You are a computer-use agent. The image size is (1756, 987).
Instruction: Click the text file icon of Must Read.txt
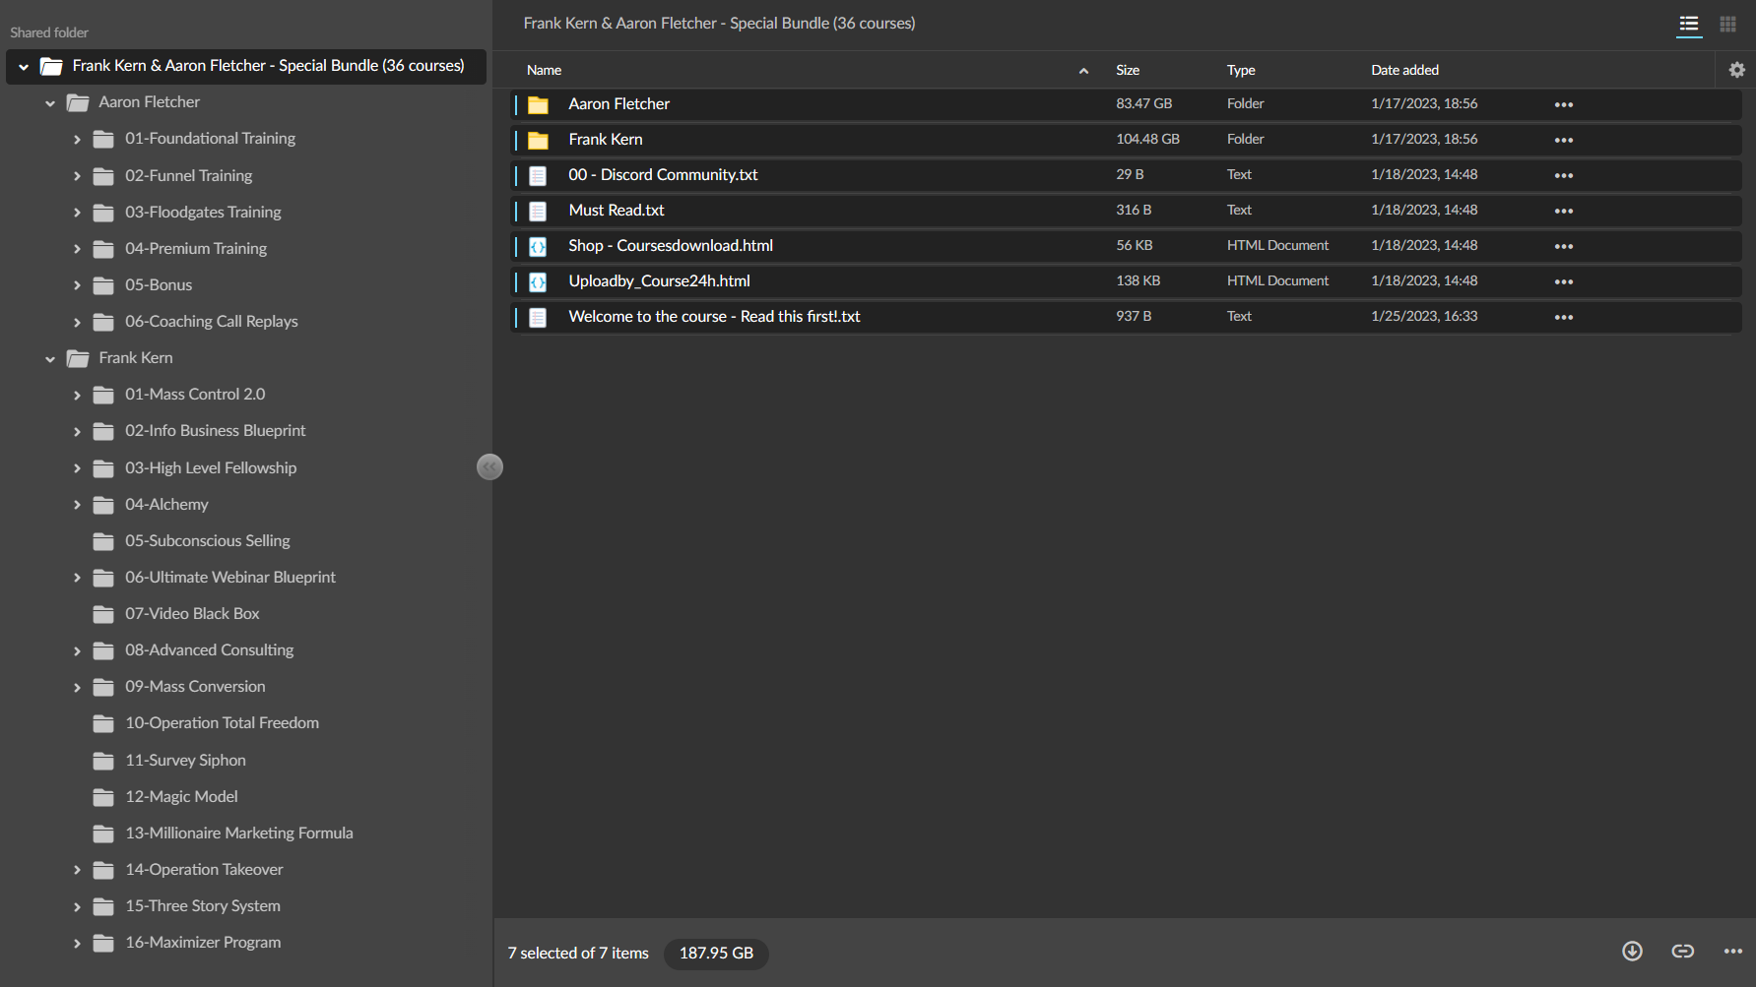pos(538,211)
